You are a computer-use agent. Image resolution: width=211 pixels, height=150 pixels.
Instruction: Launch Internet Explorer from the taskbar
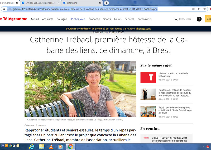(x=32, y=146)
